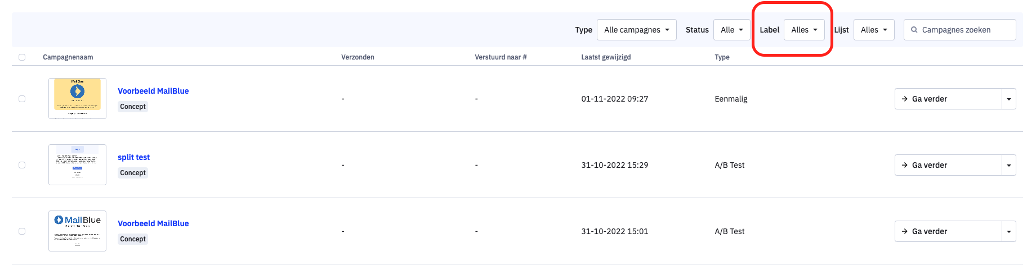
Task: Sort by the Laatst gewijzigd column header
Action: [606, 57]
